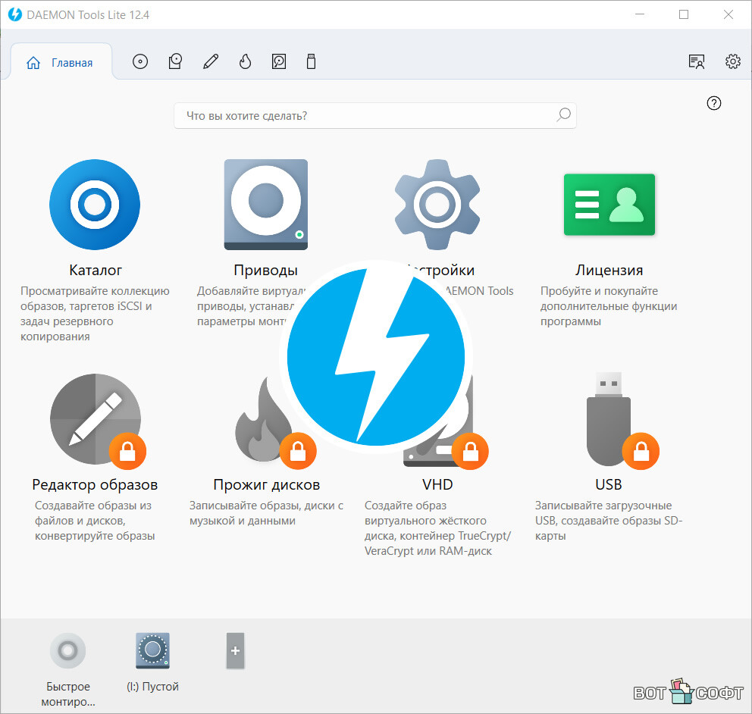Open the Лицензия license icon
Screen dimensions: 752x714
609,205
